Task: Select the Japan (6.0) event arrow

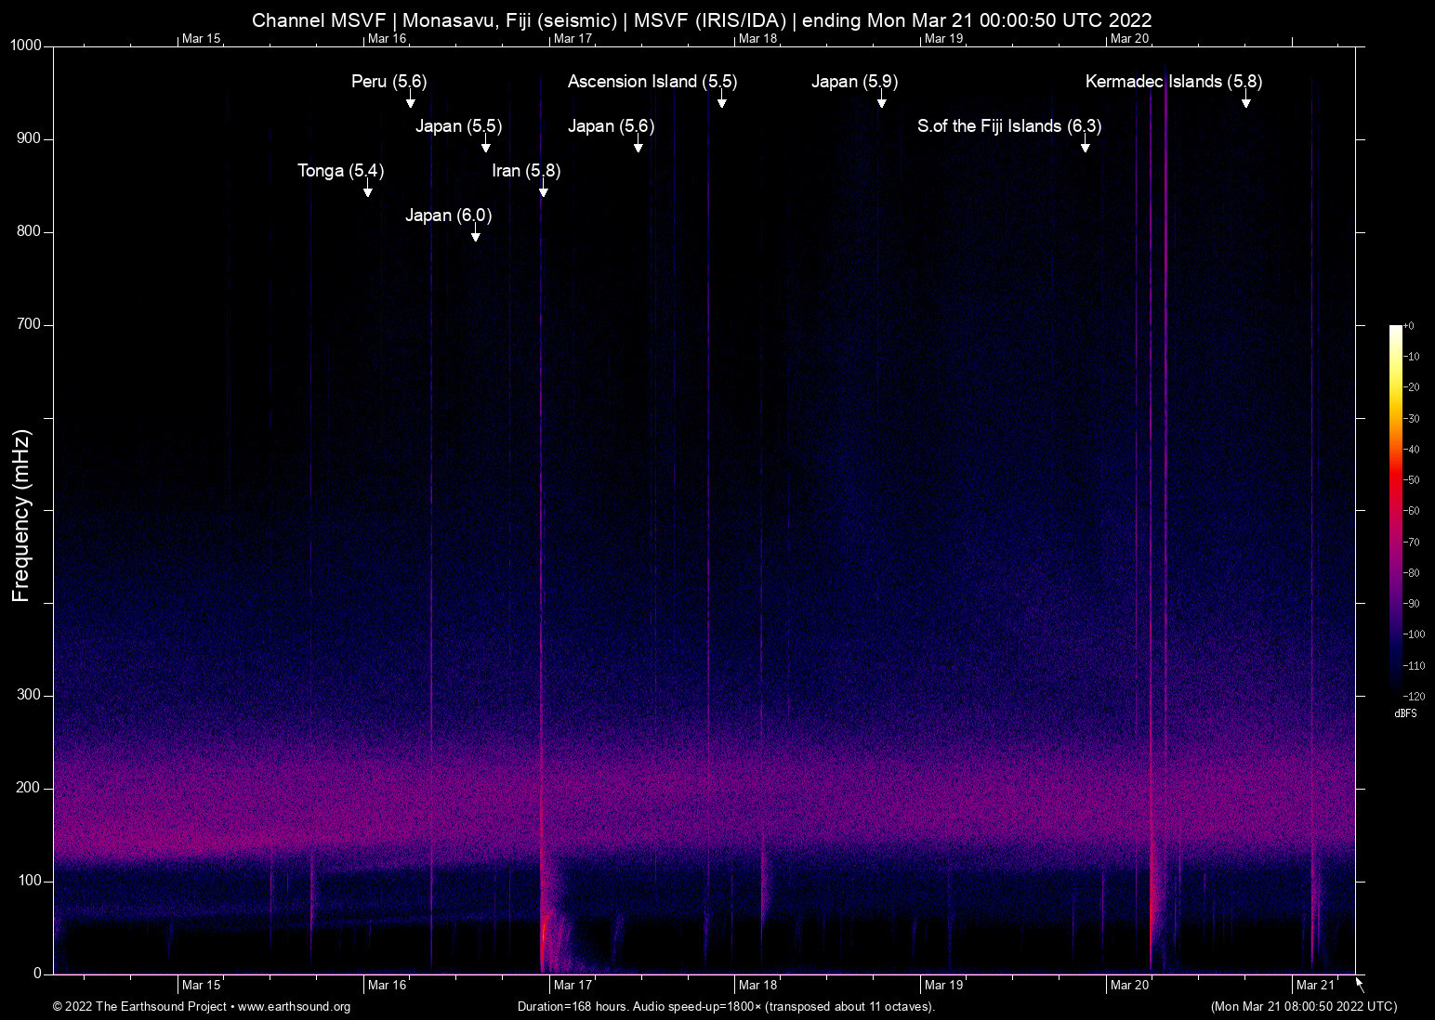Action: tap(476, 234)
